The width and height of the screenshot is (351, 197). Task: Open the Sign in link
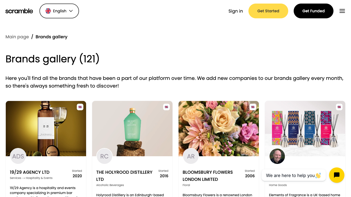236,11
